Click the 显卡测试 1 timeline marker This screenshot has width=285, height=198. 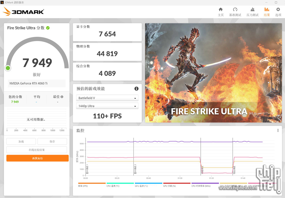pos(87,169)
